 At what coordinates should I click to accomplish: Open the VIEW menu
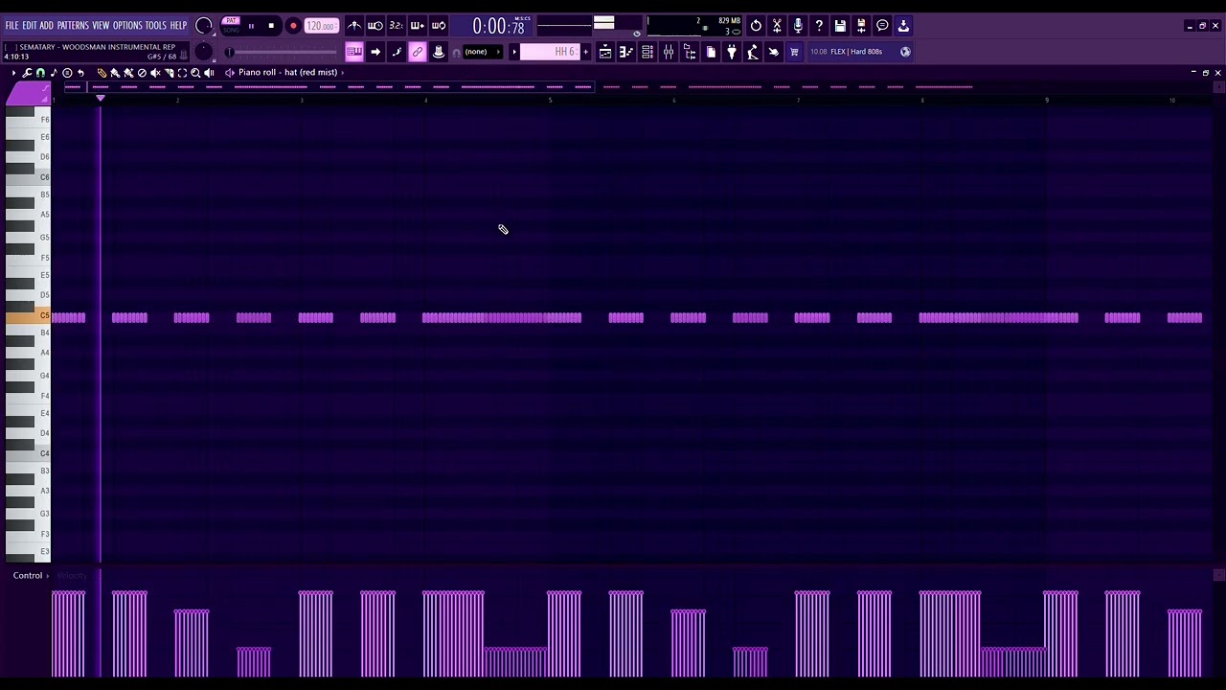[x=101, y=26]
